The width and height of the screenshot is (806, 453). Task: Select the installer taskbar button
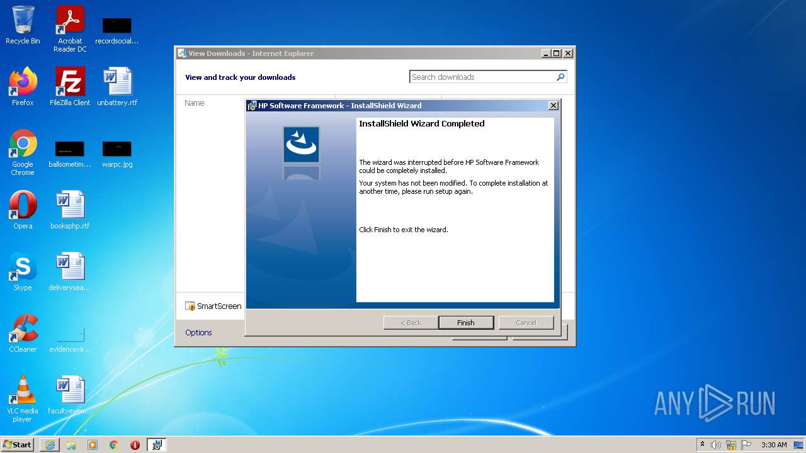(157, 445)
